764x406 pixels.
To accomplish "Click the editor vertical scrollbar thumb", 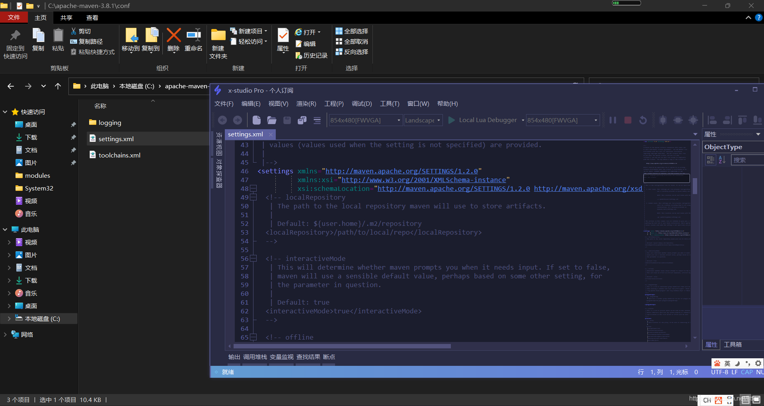I will (x=695, y=186).
